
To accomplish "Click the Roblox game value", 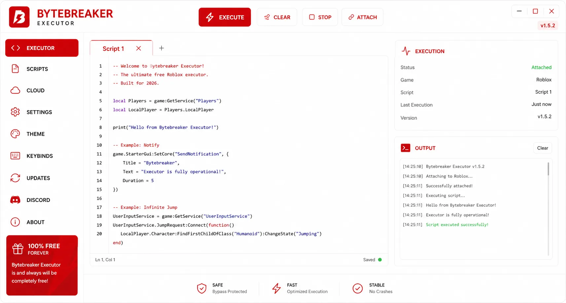I will [544, 80].
